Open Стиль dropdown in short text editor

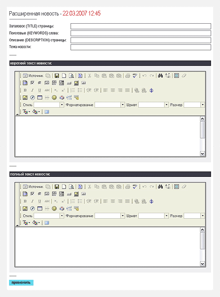point(62,105)
